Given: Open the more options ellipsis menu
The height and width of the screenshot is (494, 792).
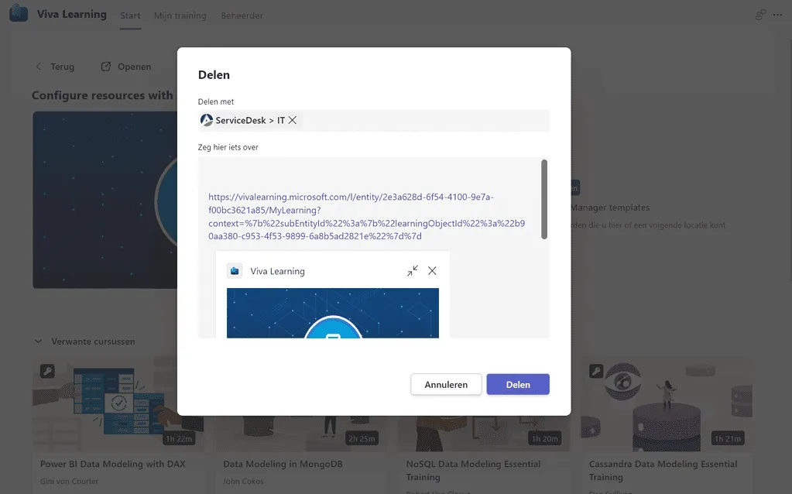Looking at the screenshot, I should tap(778, 15).
